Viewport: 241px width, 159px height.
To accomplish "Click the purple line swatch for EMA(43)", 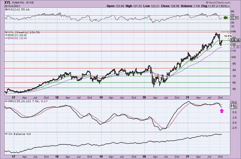I will point(6,38).
